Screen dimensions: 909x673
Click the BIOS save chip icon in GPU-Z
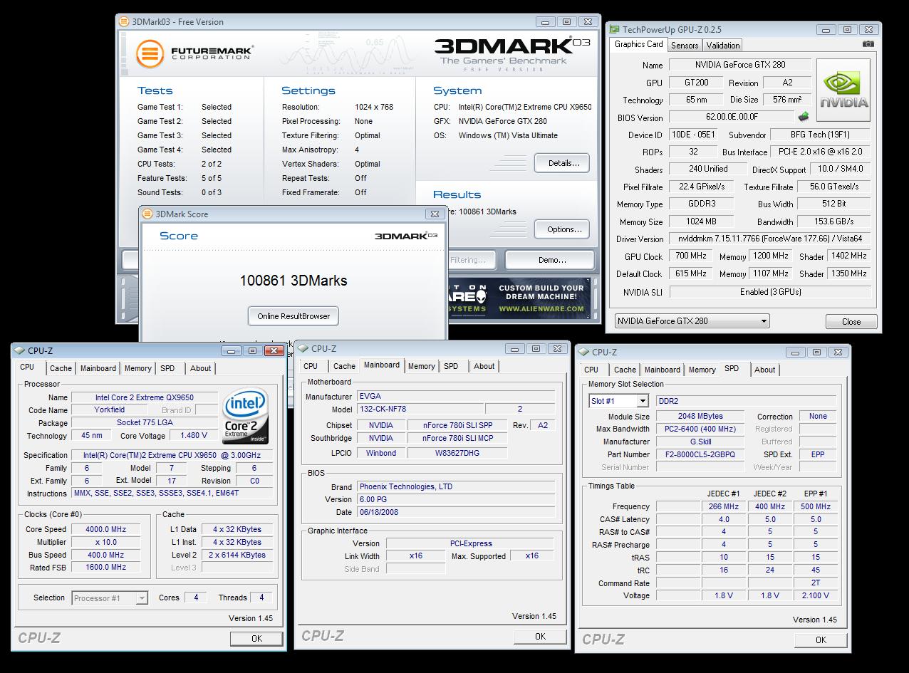click(x=804, y=117)
